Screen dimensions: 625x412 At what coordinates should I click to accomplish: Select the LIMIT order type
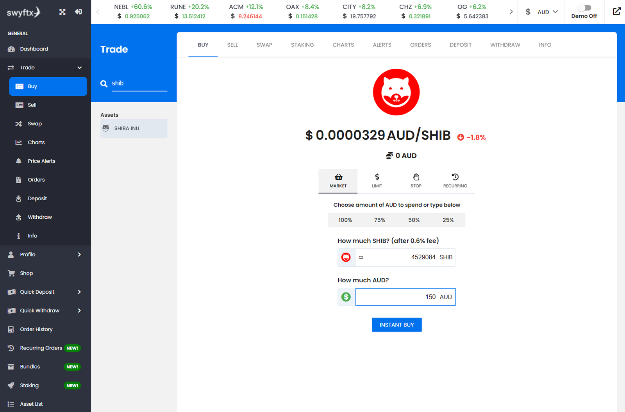(x=377, y=181)
